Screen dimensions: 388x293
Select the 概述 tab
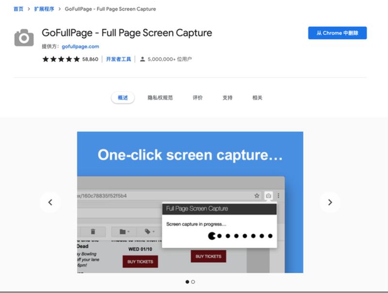[123, 98]
